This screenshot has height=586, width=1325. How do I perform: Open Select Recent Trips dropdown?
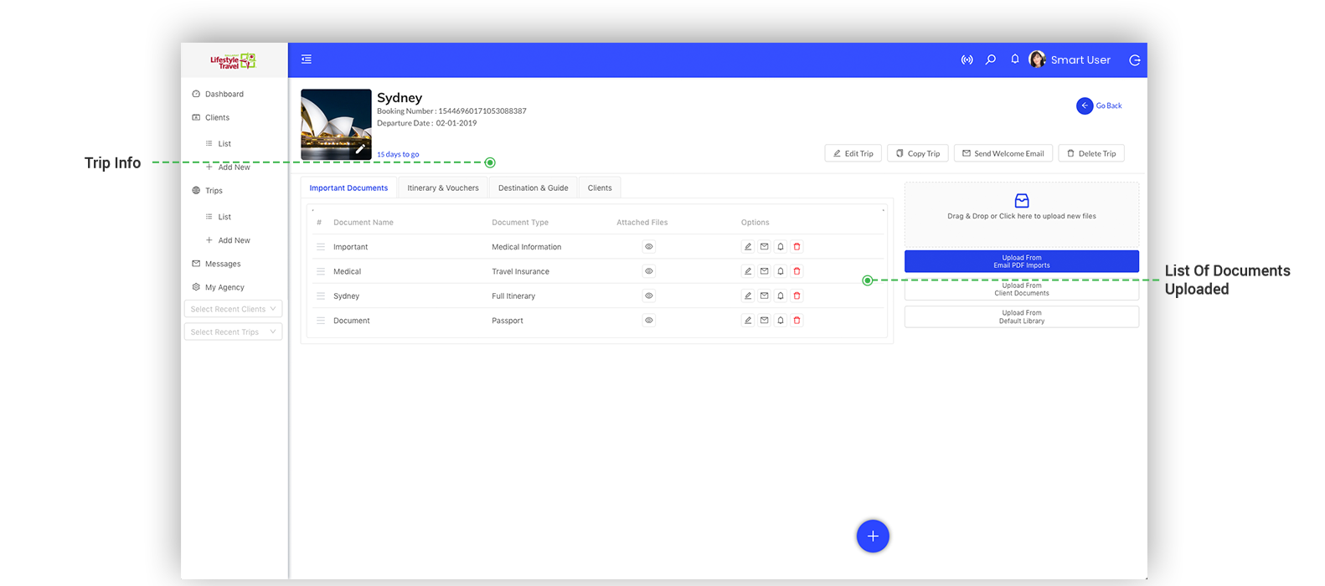click(x=233, y=332)
